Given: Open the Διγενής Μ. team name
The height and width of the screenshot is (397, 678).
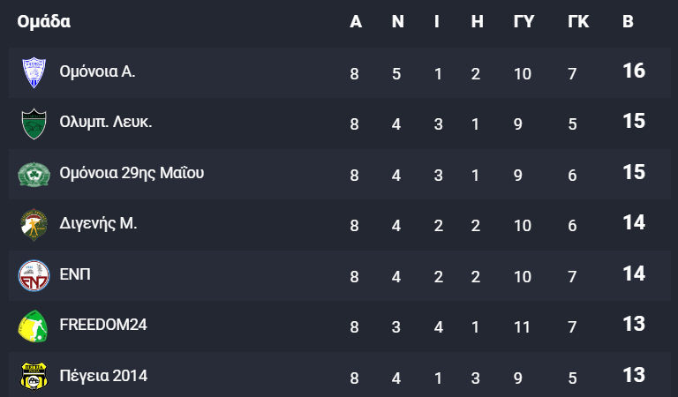Looking at the screenshot, I should 98,223.
